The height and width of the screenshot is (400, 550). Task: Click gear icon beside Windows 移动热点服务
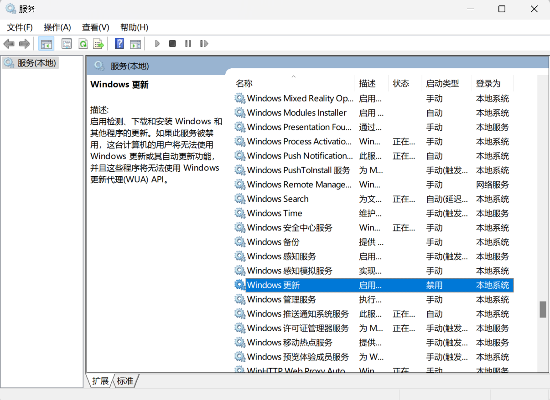(240, 342)
